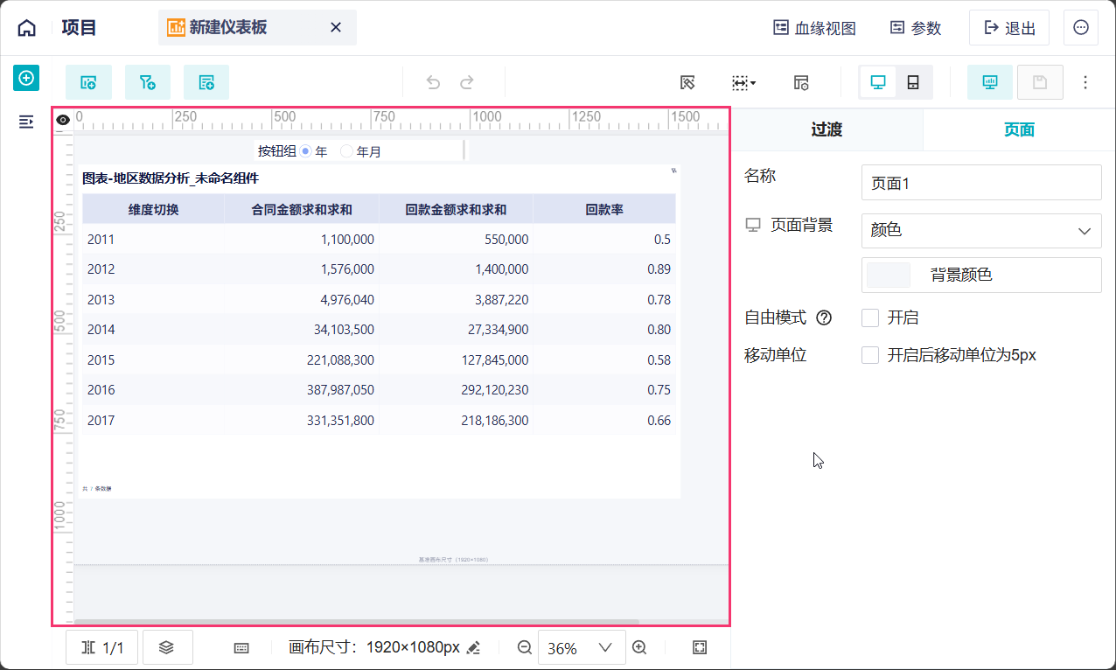Fit the canvas to screen
The image size is (1116, 670).
pyautogui.click(x=700, y=647)
